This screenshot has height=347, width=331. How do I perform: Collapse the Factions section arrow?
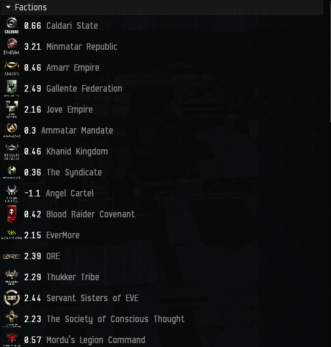9,7
